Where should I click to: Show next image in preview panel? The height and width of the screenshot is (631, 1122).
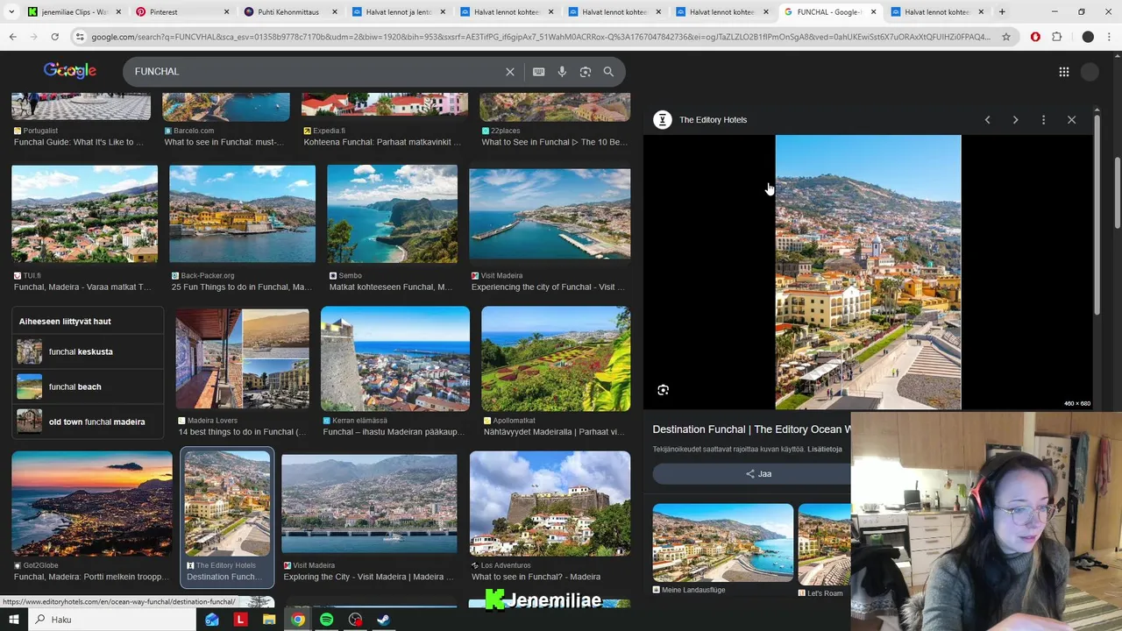click(x=1015, y=120)
